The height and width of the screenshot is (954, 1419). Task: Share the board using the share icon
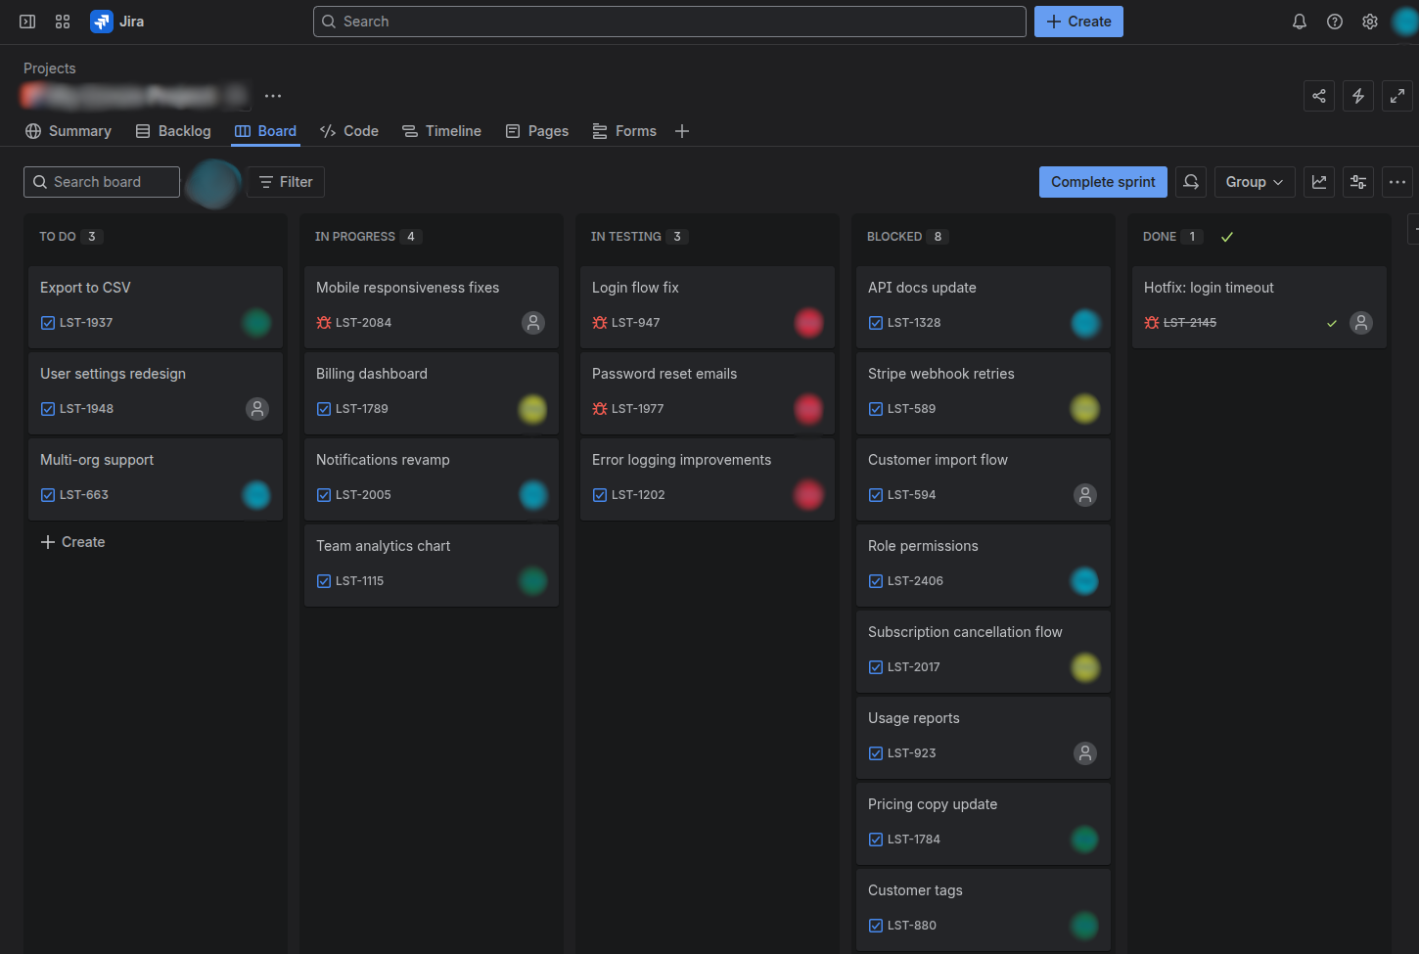(x=1318, y=96)
